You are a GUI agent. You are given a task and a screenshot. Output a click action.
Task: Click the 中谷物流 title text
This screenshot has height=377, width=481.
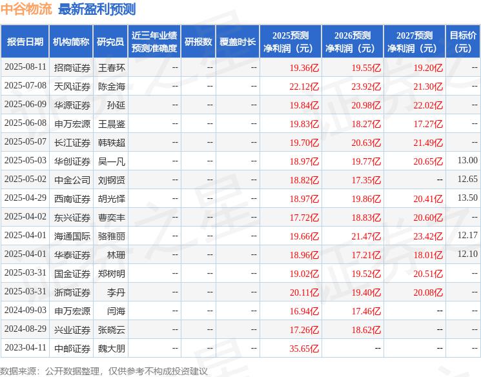coord(26,9)
